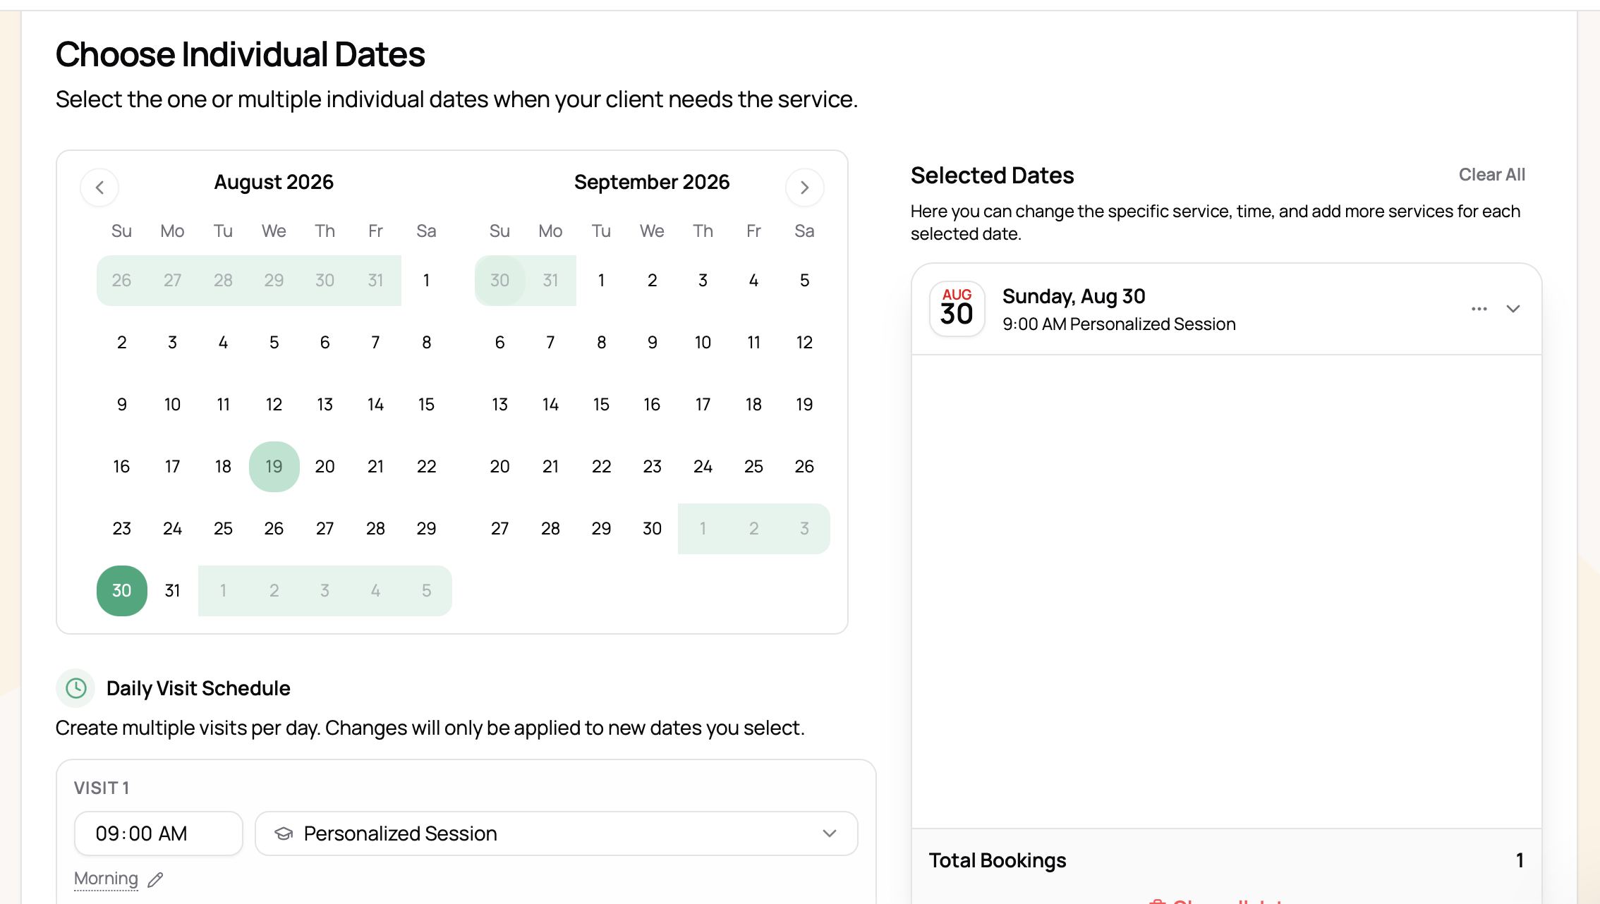1600x904 pixels.
Task: Advance calendar with next month arrow
Action: [804, 188]
